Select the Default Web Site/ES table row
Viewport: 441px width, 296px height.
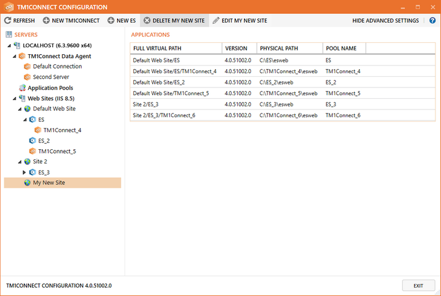click(x=282, y=60)
